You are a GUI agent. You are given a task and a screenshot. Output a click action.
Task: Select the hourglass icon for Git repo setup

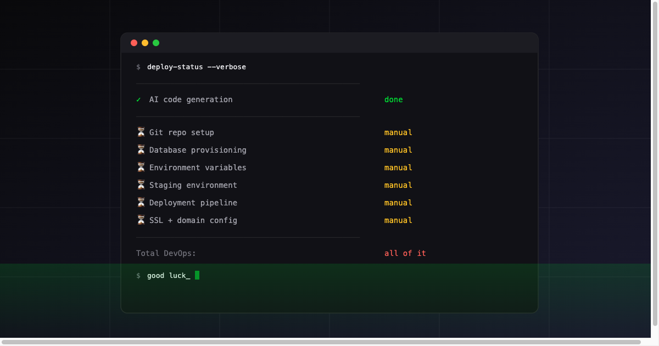coord(141,132)
